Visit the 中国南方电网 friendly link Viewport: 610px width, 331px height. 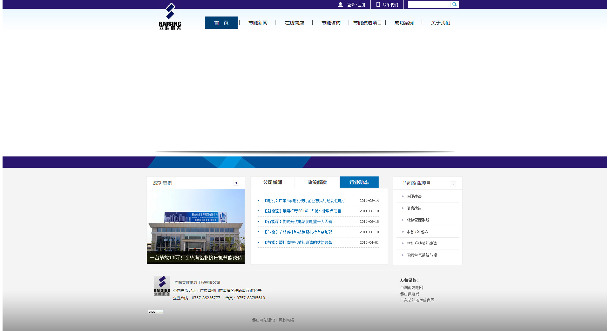click(411, 288)
